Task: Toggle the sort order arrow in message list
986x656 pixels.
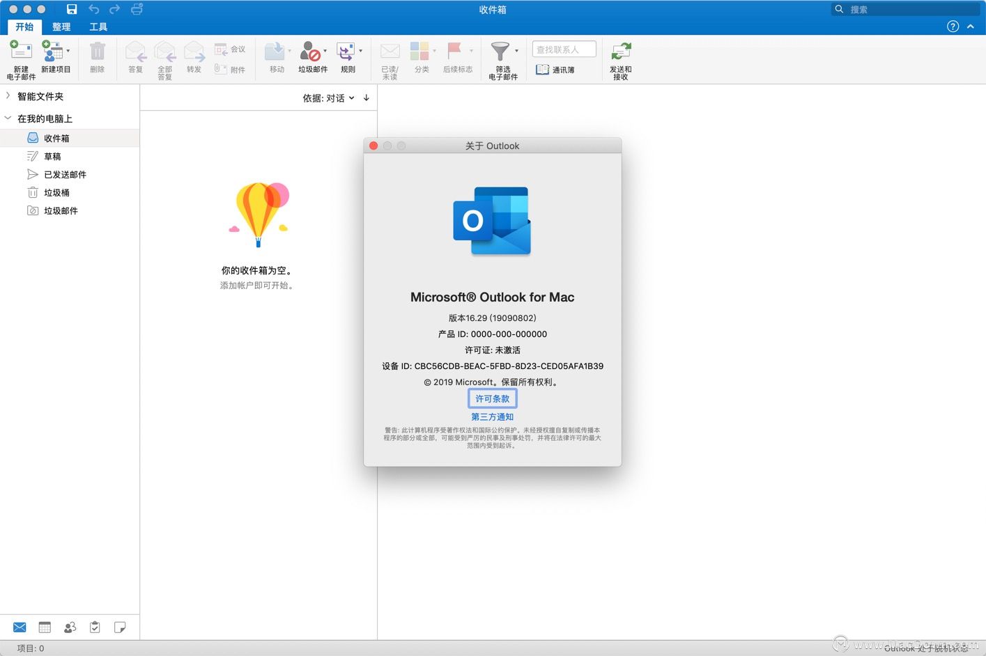Action: point(367,98)
